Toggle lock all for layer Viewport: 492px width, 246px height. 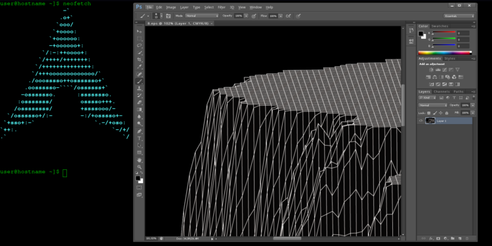coord(447,113)
